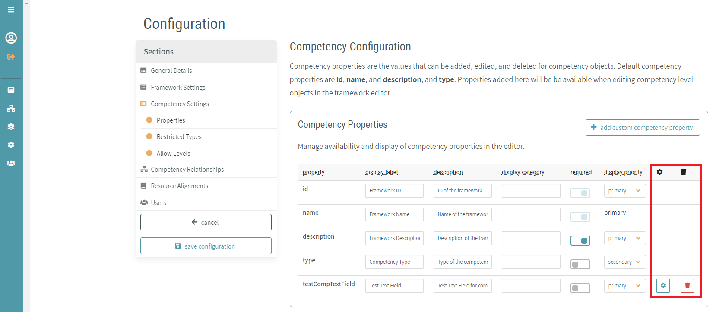Click the layers stack icon in sidebar

tap(11, 126)
